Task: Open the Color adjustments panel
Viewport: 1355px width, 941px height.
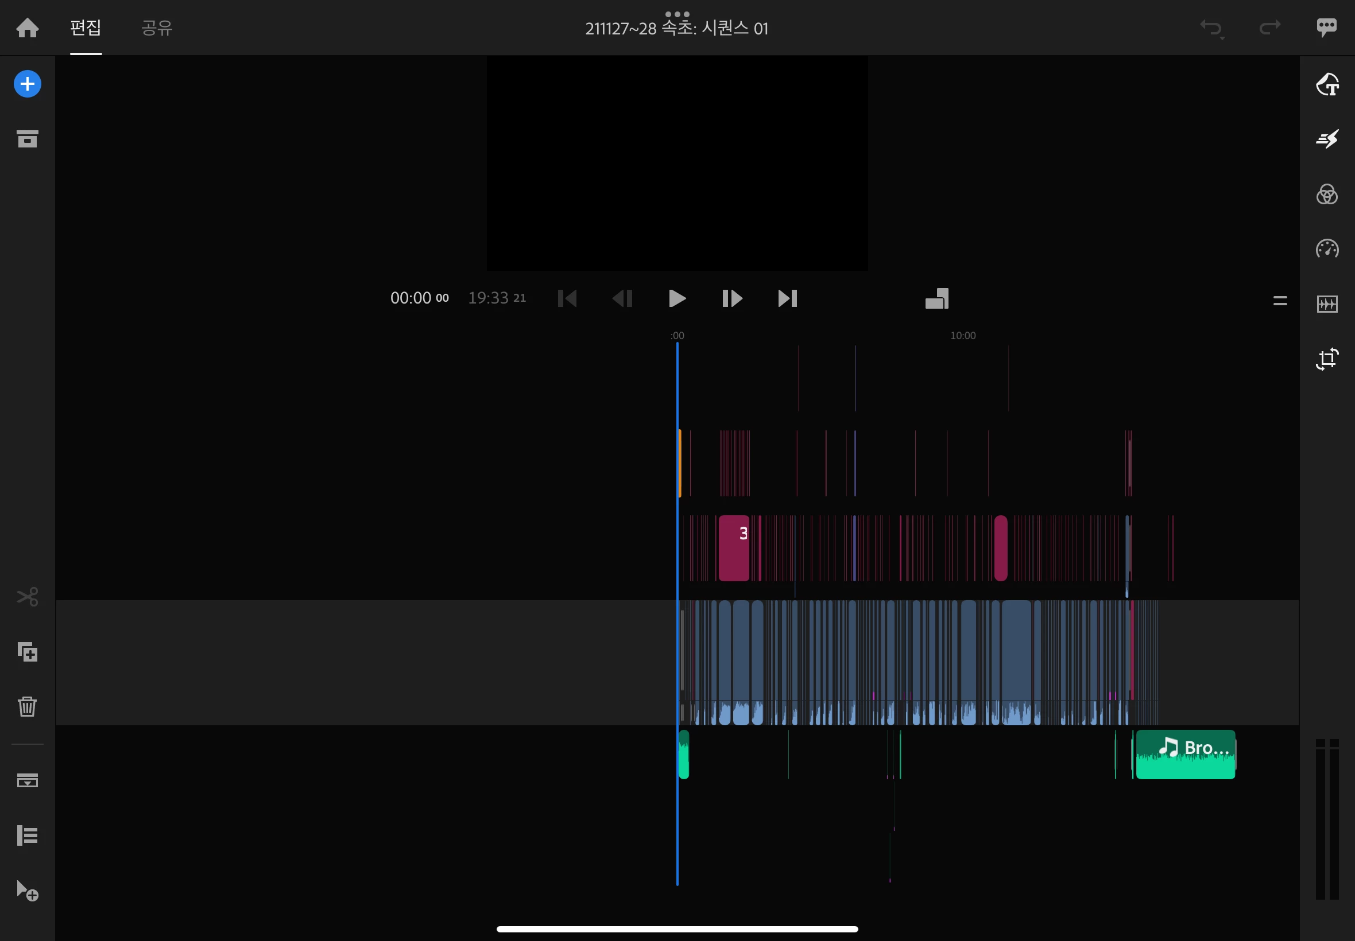Action: [x=1327, y=194]
